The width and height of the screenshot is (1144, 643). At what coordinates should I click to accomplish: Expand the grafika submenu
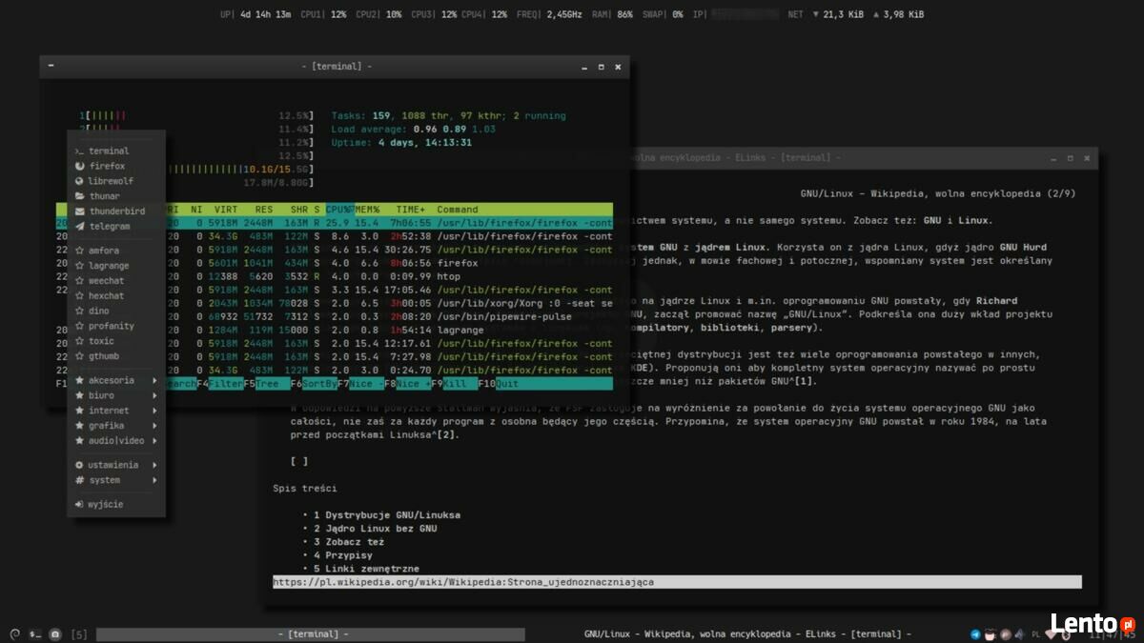[115, 426]
